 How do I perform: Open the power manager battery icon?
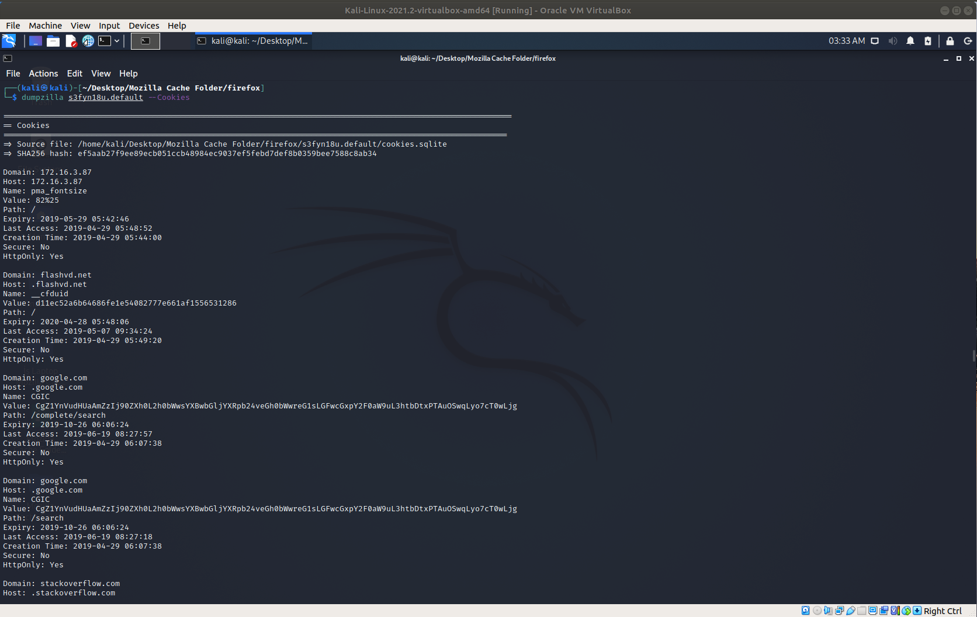pyautogui.click(x=928, y=41)
